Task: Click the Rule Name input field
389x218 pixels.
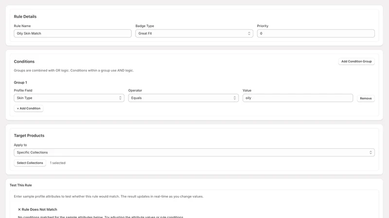Action: pyautogui.click(x=72, y=33)
